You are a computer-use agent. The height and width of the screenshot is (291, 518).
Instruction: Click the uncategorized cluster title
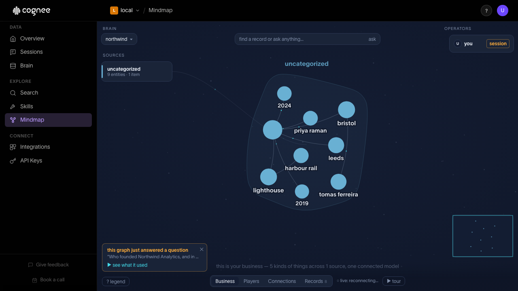[307, 64]
